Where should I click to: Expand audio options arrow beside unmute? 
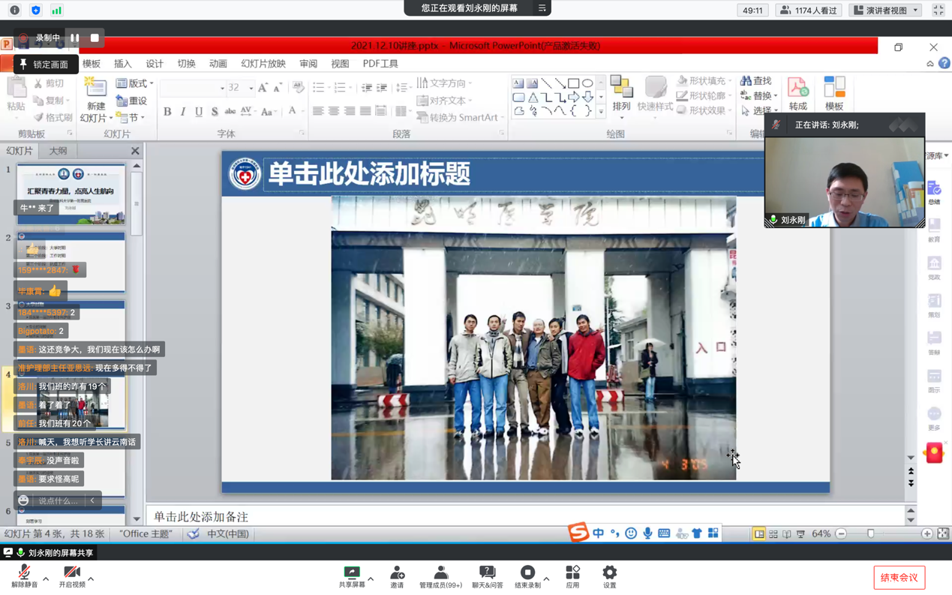46,579
